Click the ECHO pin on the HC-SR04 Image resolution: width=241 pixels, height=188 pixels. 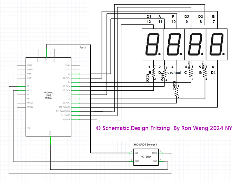[155, 152]
